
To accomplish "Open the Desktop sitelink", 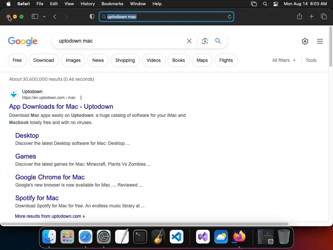I will (x=27, y=135).
